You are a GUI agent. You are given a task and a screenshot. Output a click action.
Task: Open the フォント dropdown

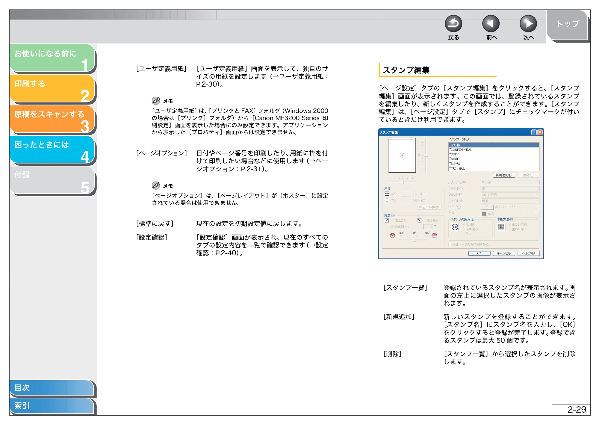510,195
